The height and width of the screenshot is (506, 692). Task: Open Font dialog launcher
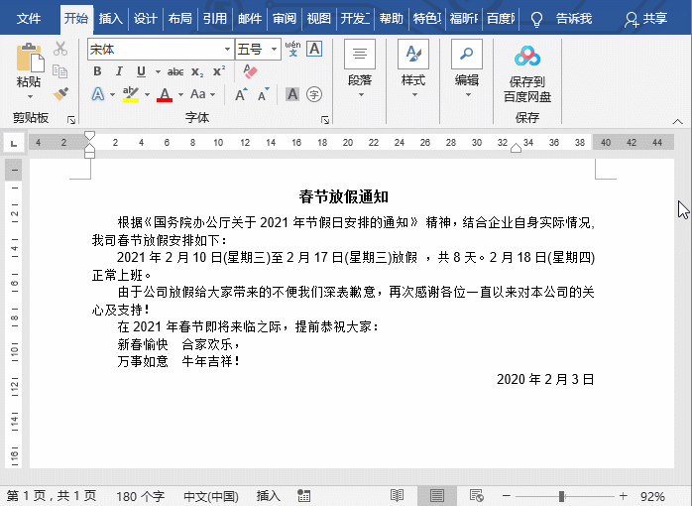click(325, 120)
